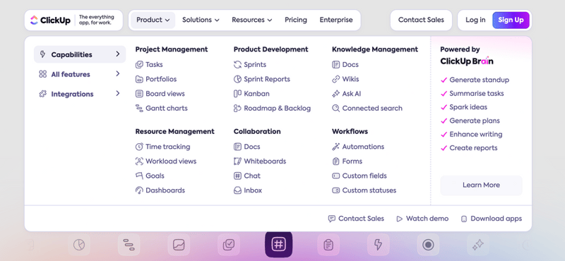Click the Connected search magnifier icon
The width and height of the screenshot is (565, 261).
[x=336, y=108]
